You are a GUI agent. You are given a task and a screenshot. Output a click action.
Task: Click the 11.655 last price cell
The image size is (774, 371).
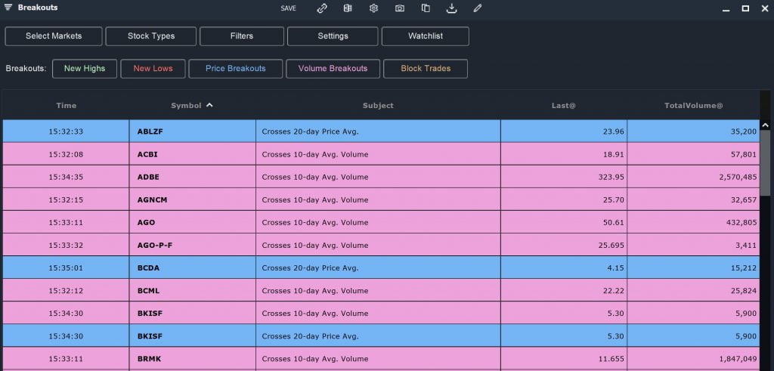[x=564, y=359]
